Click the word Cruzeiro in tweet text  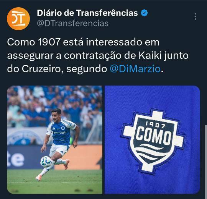[x=41, y=69]
